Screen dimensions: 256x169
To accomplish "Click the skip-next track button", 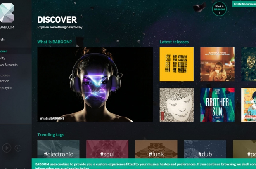I will [x=18, y=148].
